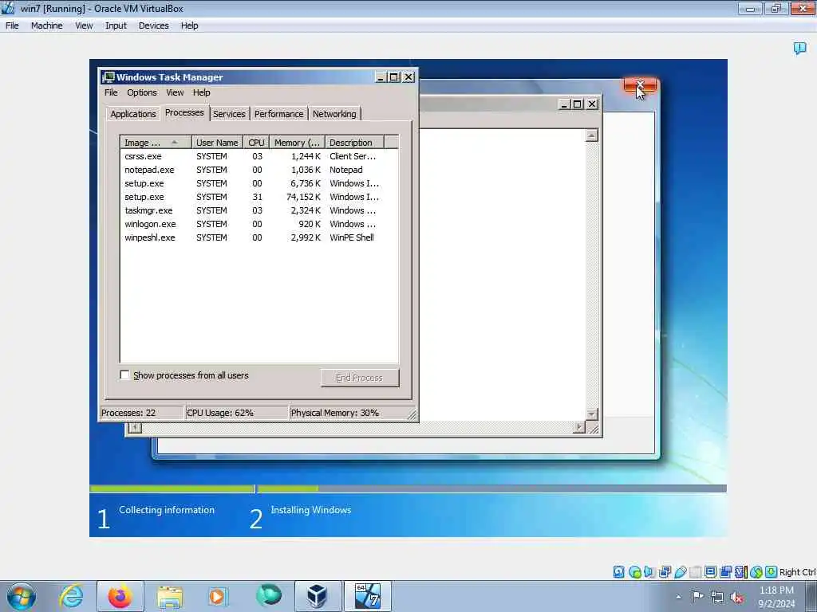
Task: Select the notepad.exe process row
Action: (x=259, y=170)
